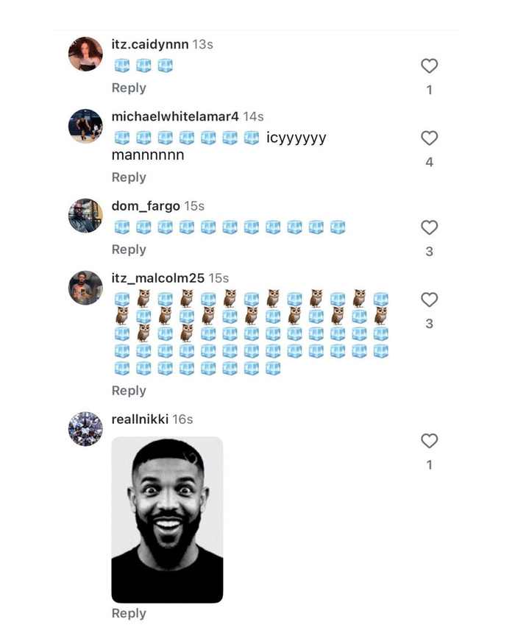Reply to itz.caidynnn's comment

[x=129, y=88]
